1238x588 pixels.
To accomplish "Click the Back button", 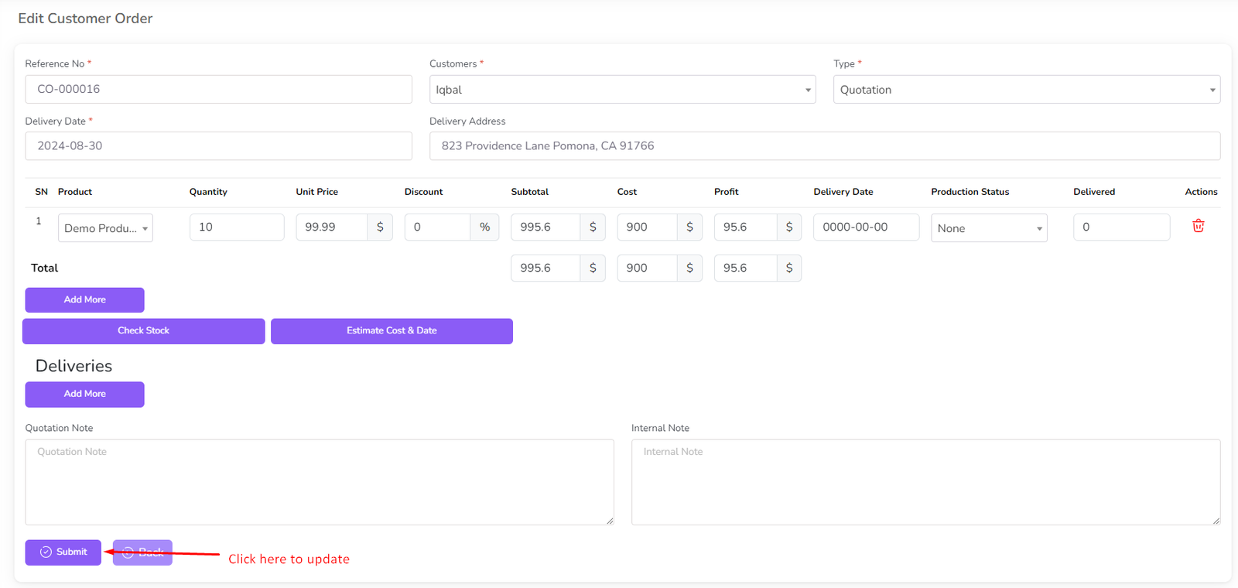I will 143,552.
